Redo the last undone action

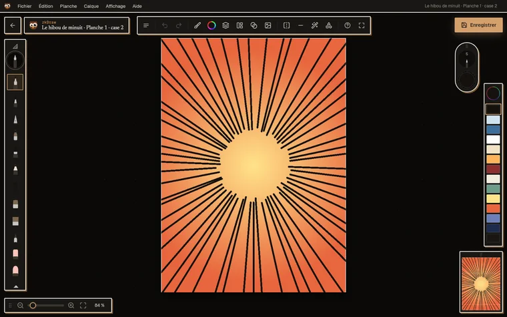[x=179, y=25]
